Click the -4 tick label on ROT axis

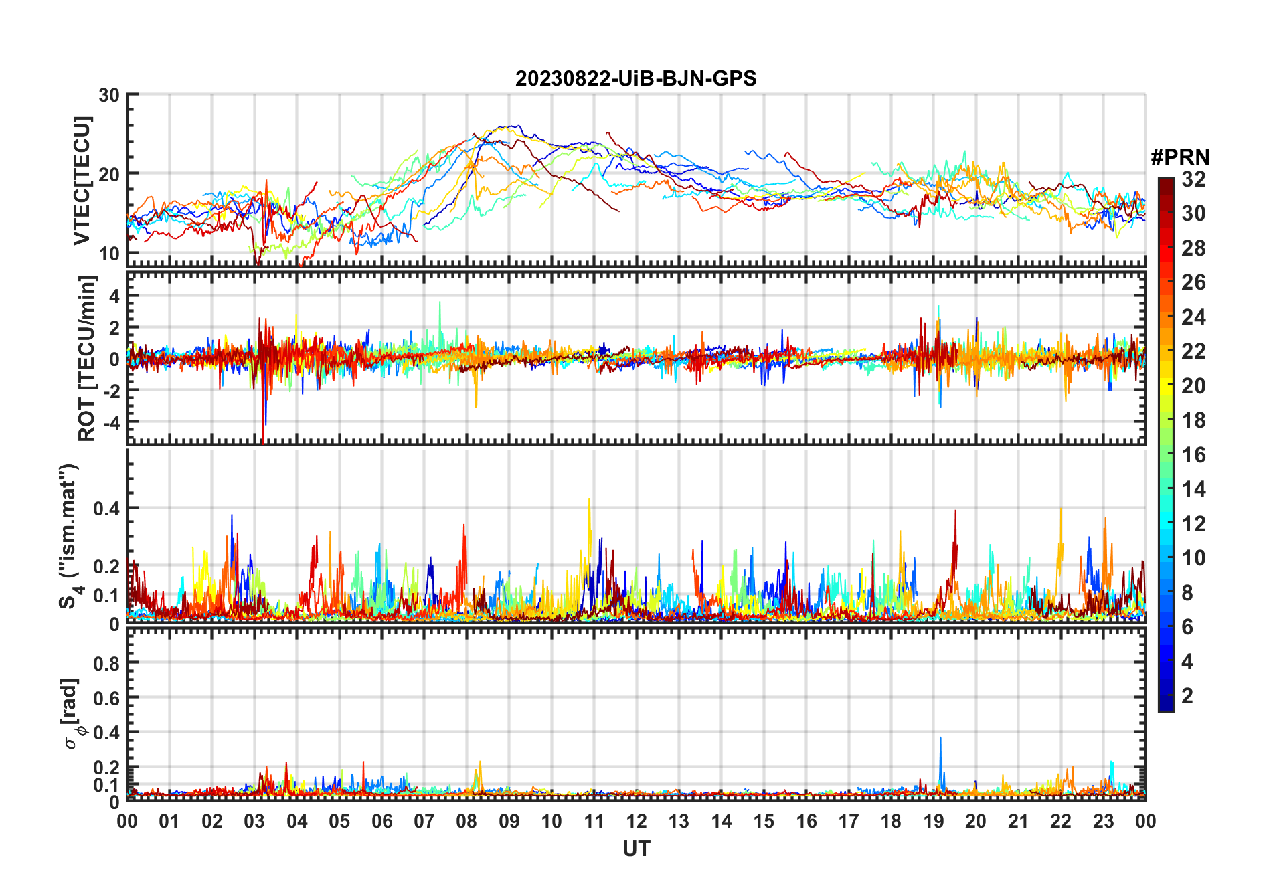pyautogui.click(x=112, y=423)
